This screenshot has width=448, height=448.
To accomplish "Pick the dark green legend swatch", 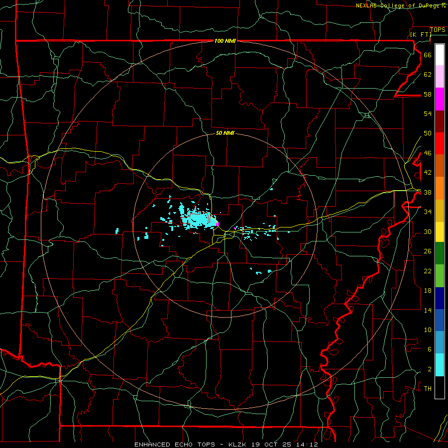I will pyautogui.click(x=440, y=253).
